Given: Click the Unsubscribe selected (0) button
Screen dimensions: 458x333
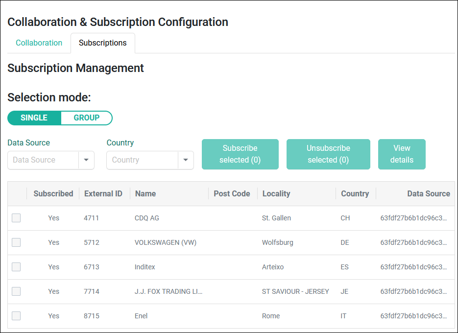Looking at the screenshot, I should [328, 154].
